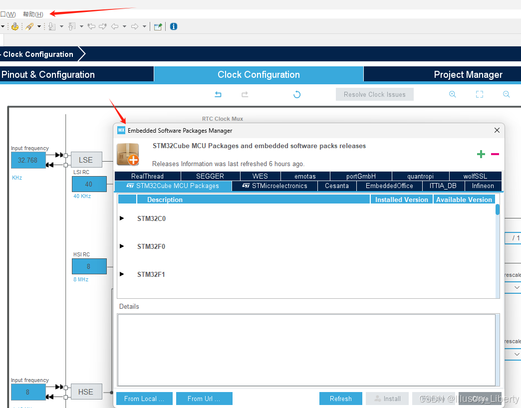Click the Clock Configuration breadcrumb
This screenshot has width=521, height=408.
[x=38, y=54]
